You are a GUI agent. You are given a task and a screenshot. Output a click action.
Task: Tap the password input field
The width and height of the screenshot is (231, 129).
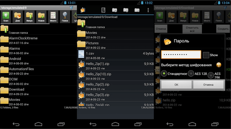(x=181, y=55)
